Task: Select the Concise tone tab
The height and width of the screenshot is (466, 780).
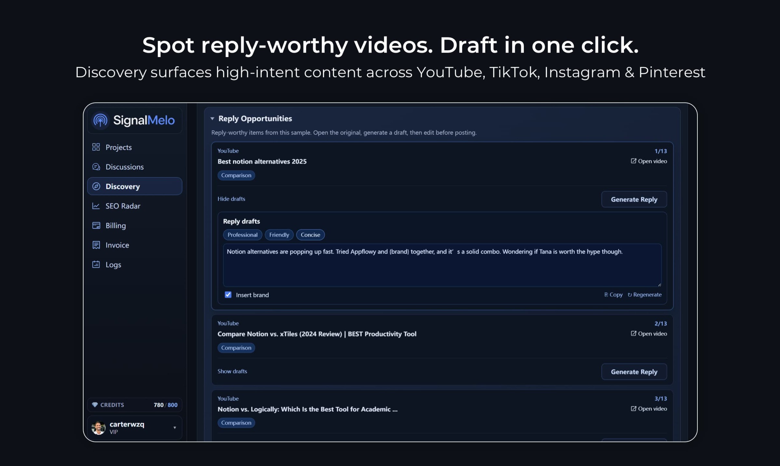Action: [x=310, y=235]
